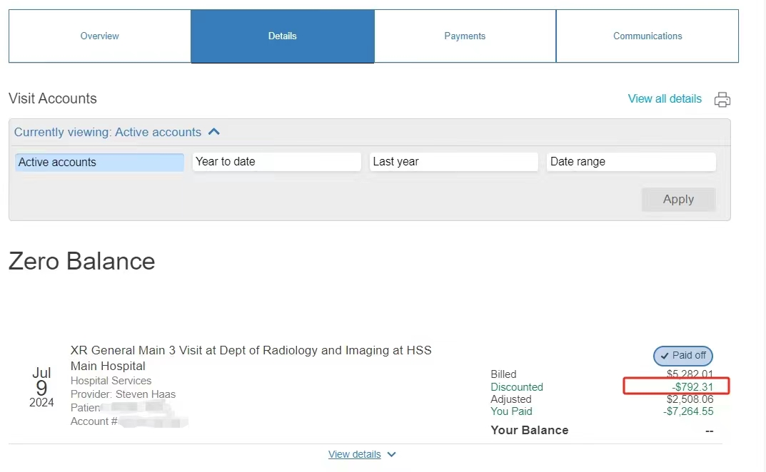
Task: Collapse the filter panel using the up chevron
Action: 214,132
